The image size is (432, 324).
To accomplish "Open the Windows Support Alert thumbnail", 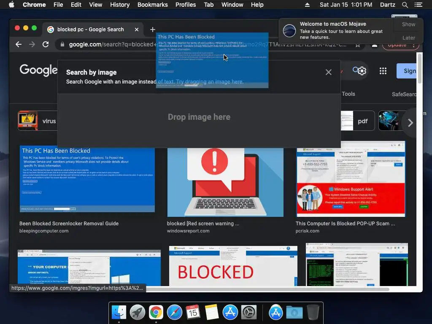I will pos(351,179).
